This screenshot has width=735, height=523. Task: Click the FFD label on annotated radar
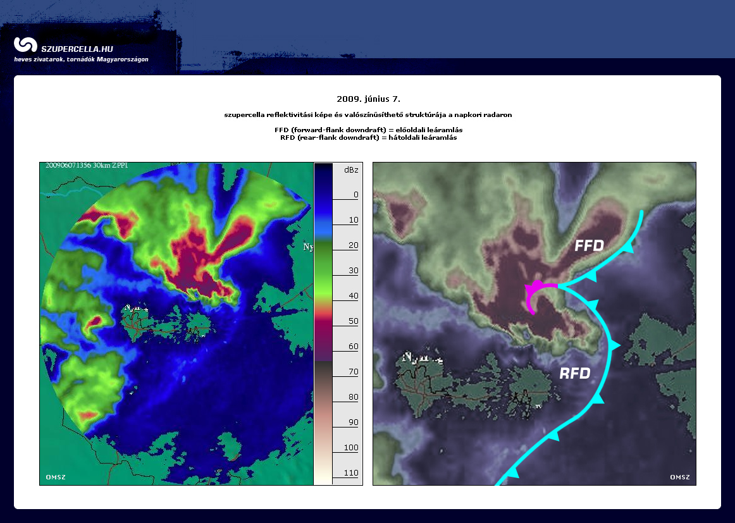[x=589, y=245]
